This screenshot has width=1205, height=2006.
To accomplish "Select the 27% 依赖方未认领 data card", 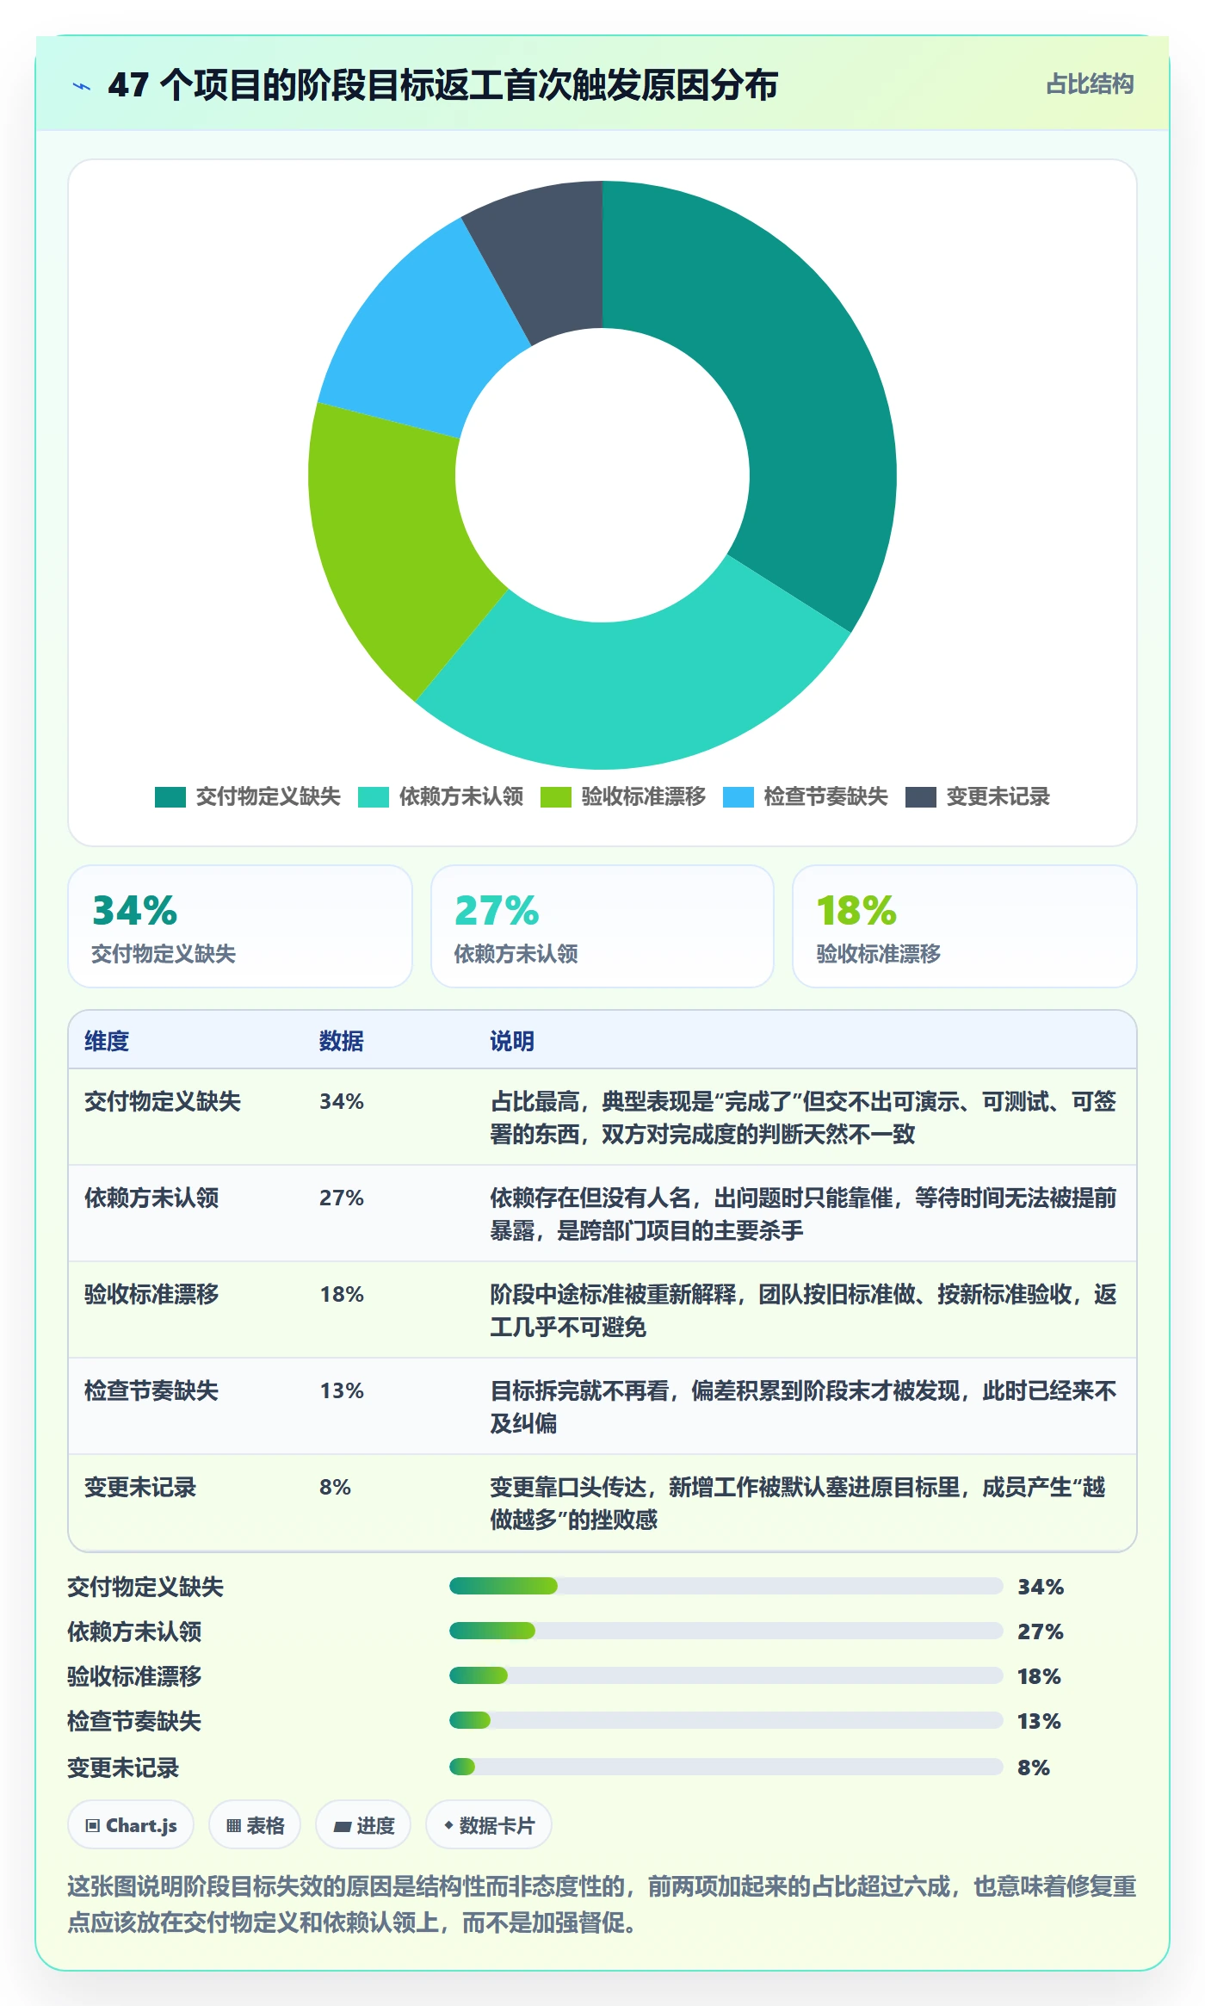I will click(x=602, y=926).
